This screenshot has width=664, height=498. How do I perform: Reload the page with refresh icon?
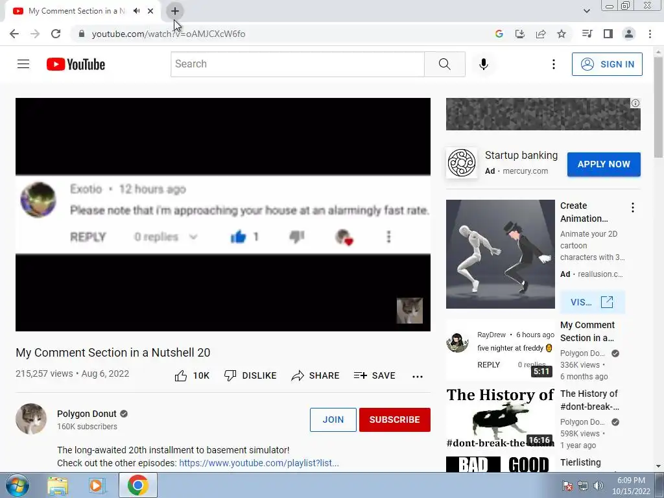(56, 34)
